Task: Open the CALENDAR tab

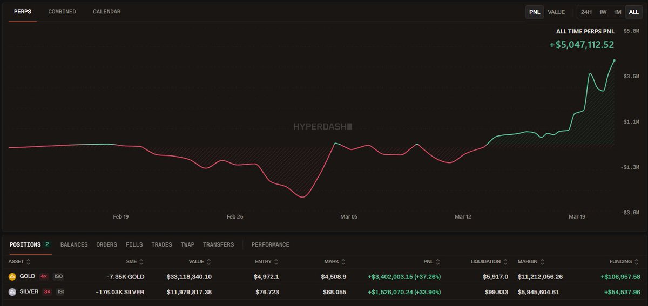Action: [107, 12]
